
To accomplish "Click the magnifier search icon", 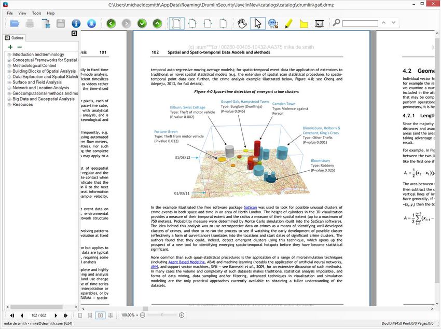I will (x=336, y=22).
